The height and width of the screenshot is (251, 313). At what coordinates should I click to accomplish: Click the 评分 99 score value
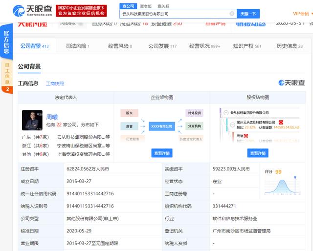pos(278,172)
